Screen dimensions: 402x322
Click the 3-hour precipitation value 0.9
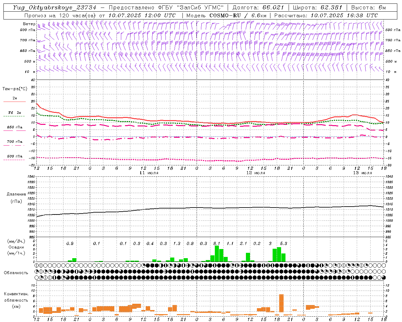[x=70, y=243]
